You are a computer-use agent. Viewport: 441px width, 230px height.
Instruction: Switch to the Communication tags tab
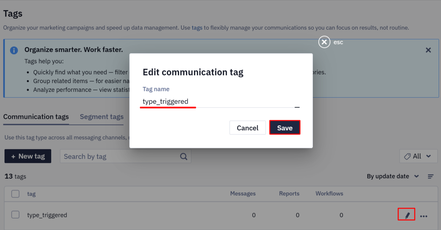tap(36, 117)
